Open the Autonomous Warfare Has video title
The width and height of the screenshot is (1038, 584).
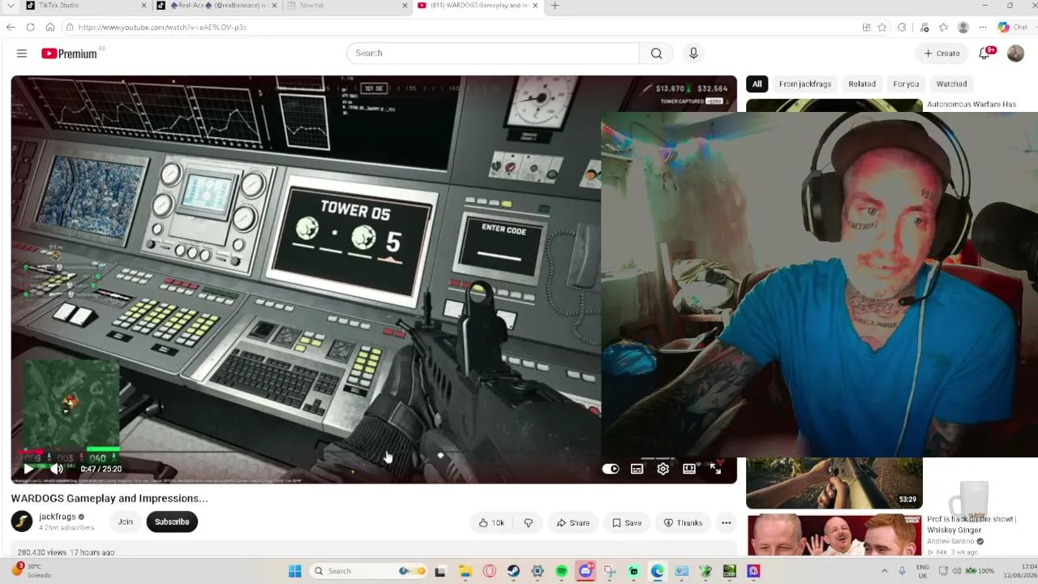(972, 105)
